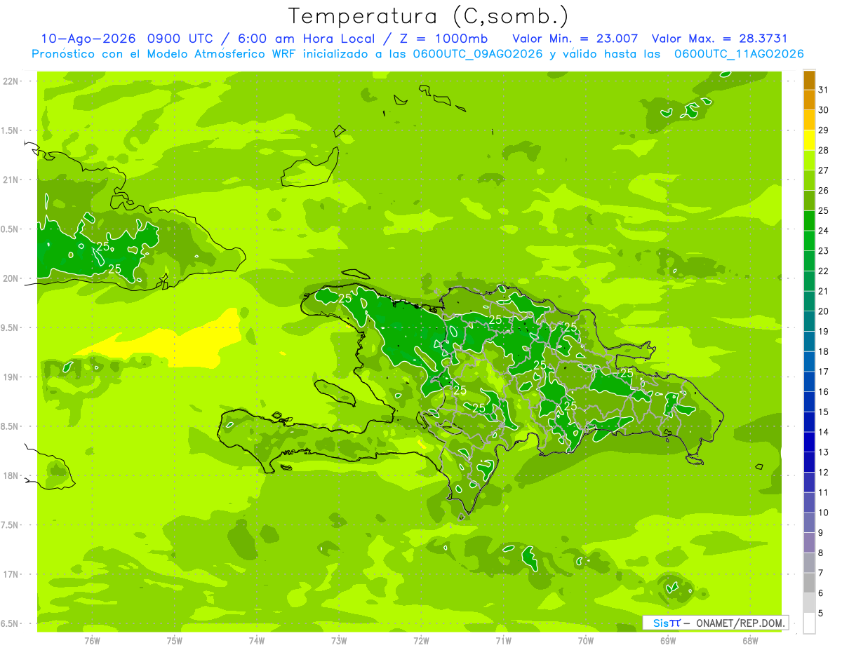Image resolution: width=842 pixels, height=650 pixels.
Task: Pick the teal legend swatch between 19 and 20
Action: pyautogui.click(x=809, y=321)
